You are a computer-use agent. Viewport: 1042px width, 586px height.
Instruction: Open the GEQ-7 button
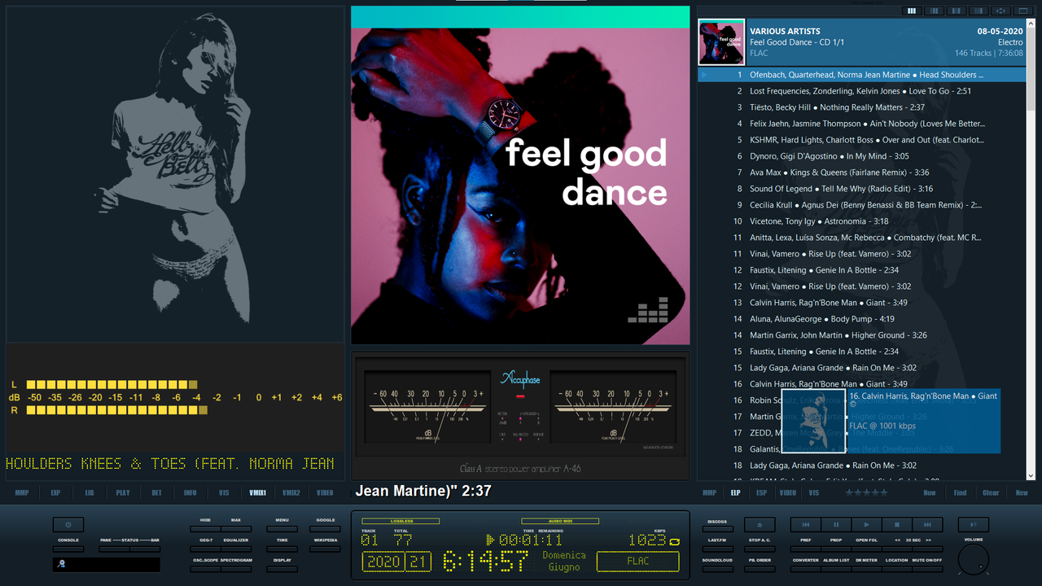tap(205, 549)
